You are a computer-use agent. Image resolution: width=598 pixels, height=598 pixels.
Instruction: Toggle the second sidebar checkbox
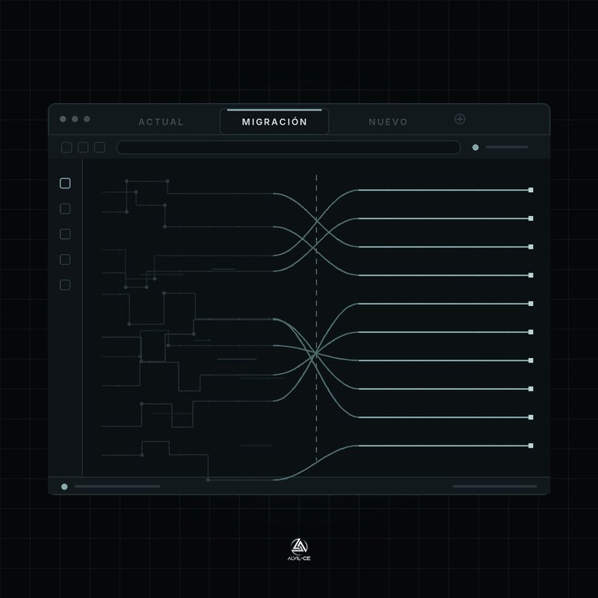tap(65, 209)
